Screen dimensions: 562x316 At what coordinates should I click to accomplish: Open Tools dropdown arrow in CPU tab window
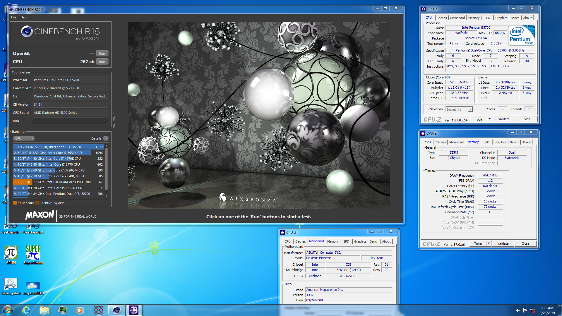pos(489,119)
